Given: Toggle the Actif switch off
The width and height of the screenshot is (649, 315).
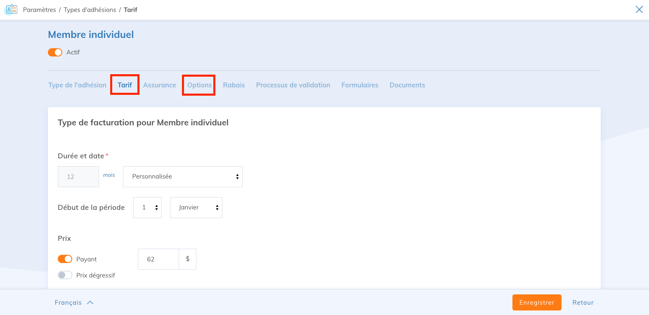Looking at the screenshot, I should pos(55,52).
